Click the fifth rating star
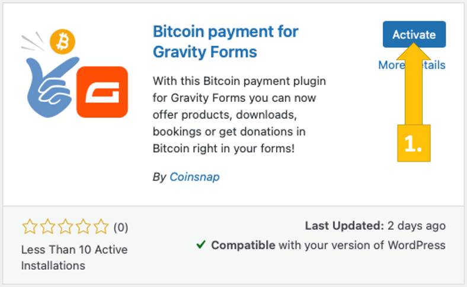 coord(101,227)
